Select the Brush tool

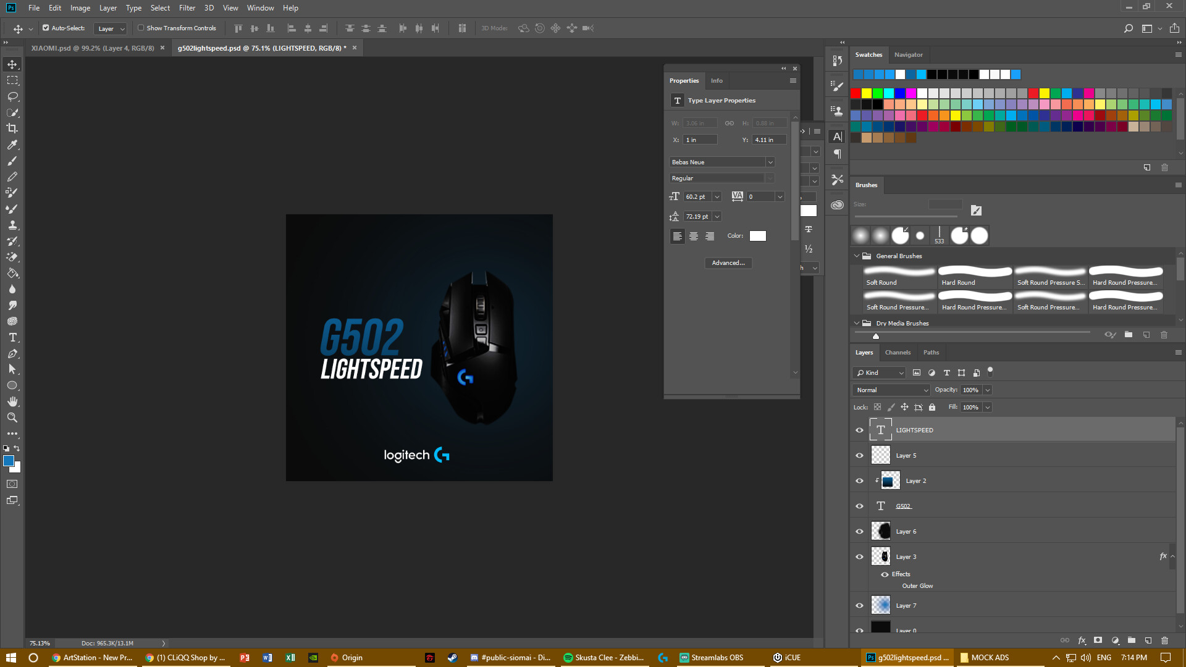12,161
